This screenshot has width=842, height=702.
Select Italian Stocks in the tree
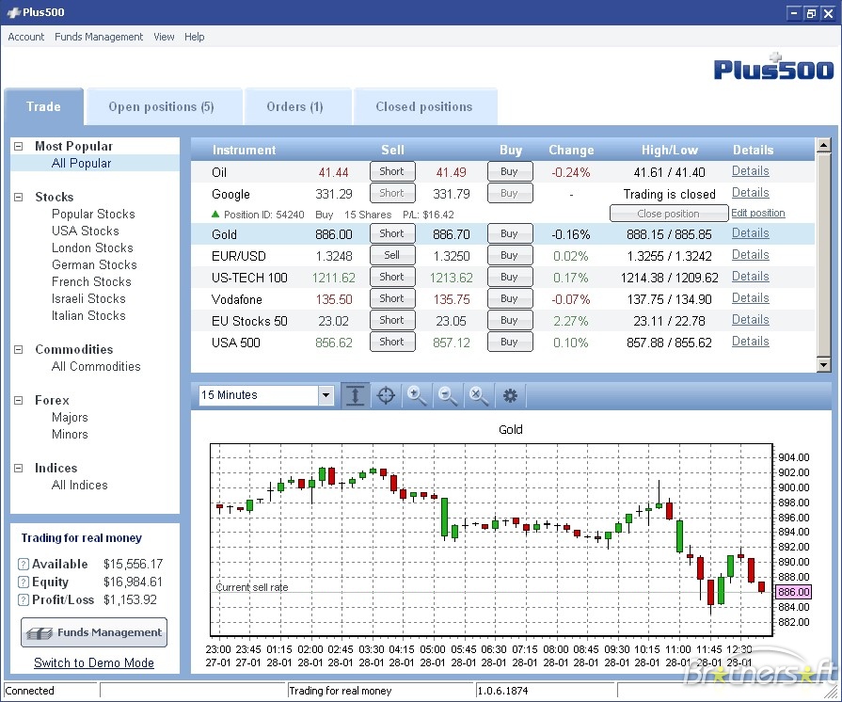88,315
